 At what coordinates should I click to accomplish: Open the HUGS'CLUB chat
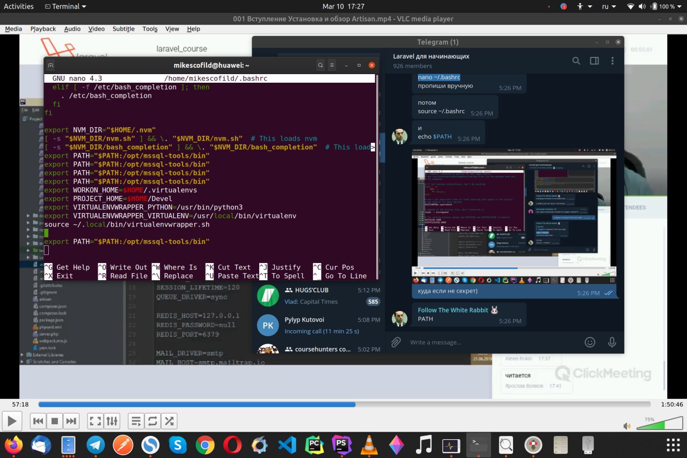coord(318,296)
